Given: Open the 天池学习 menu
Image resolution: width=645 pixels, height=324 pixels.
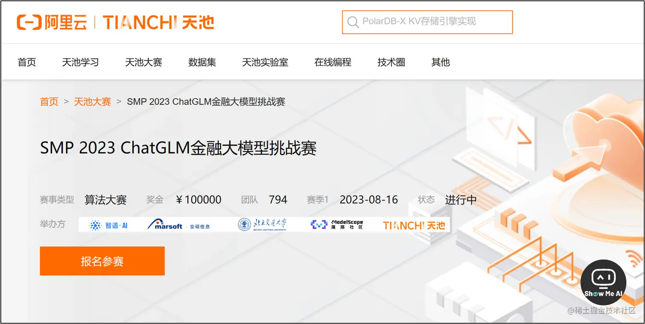Looking at the screenshot, I should tap(80, 62).
